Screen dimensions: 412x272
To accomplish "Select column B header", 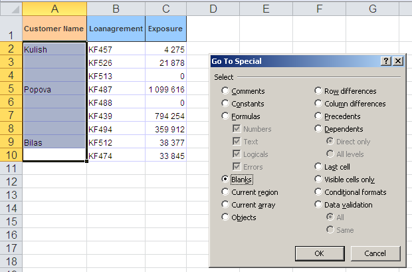I will point(116,8).
